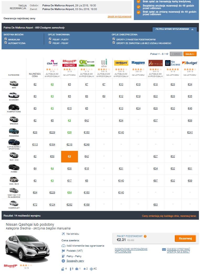Select OK Rent €160 price for Rodzinna

click(87, 132)
